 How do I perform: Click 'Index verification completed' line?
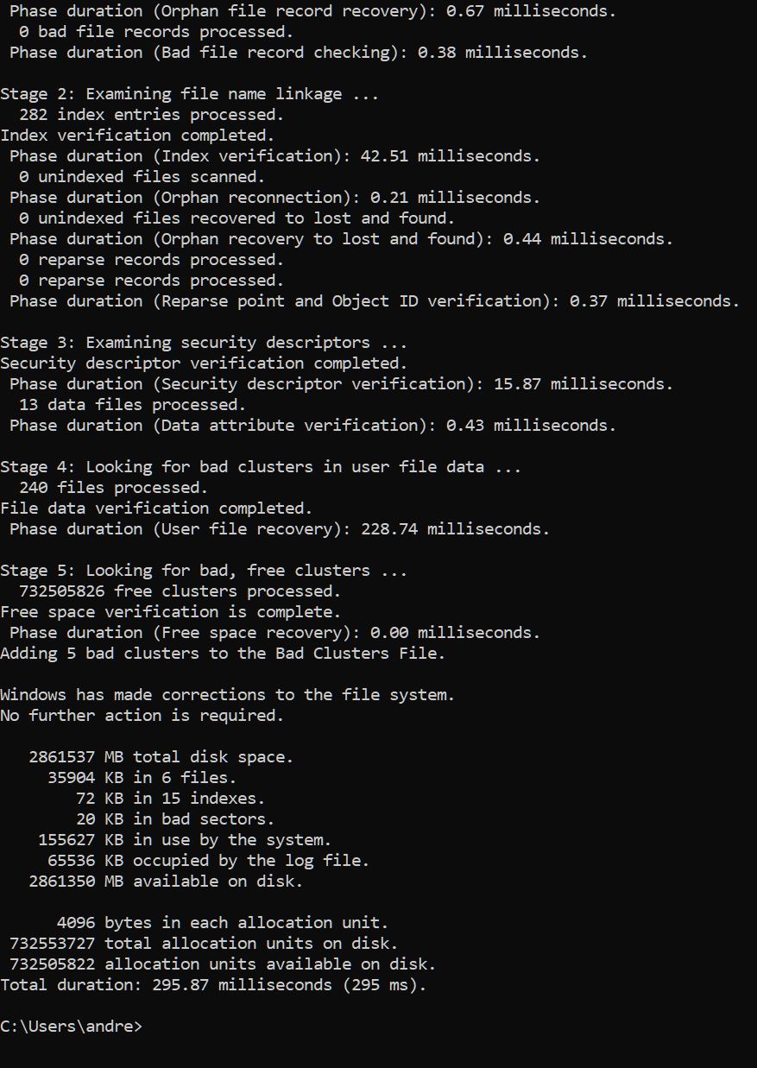137,136
